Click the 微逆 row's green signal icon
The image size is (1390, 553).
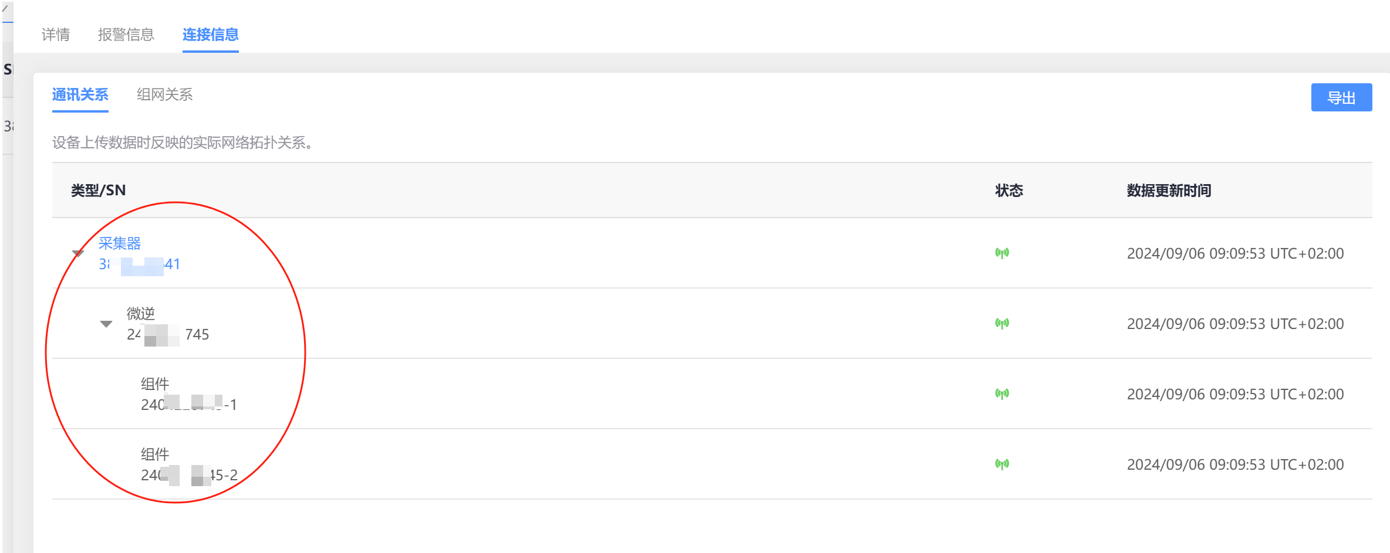(x=1002, y=324)
